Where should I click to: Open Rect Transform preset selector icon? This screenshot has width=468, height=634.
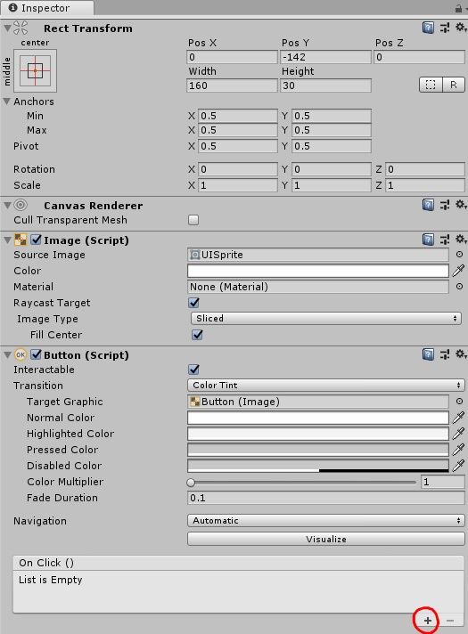tap(445, 28)
